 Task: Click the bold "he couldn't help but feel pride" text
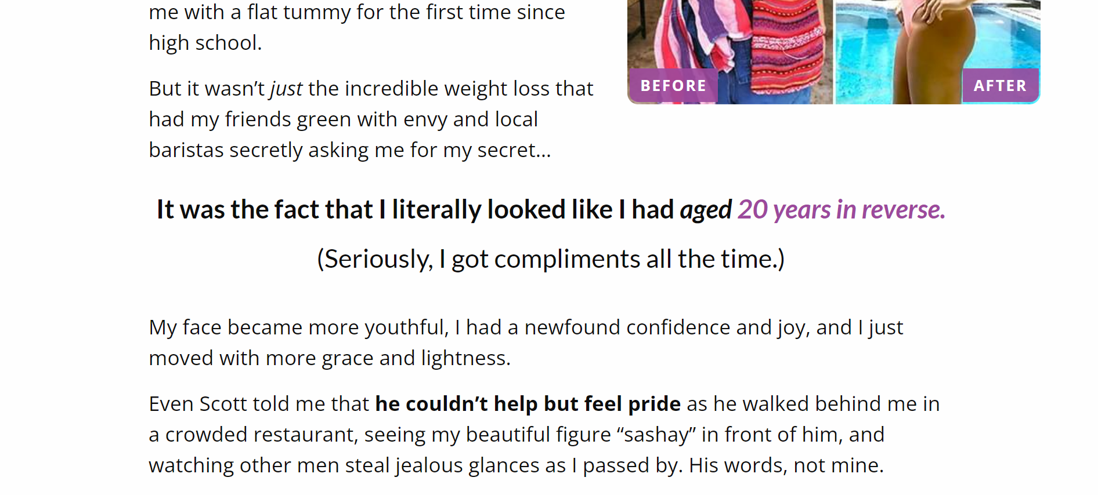pos(528,404)
